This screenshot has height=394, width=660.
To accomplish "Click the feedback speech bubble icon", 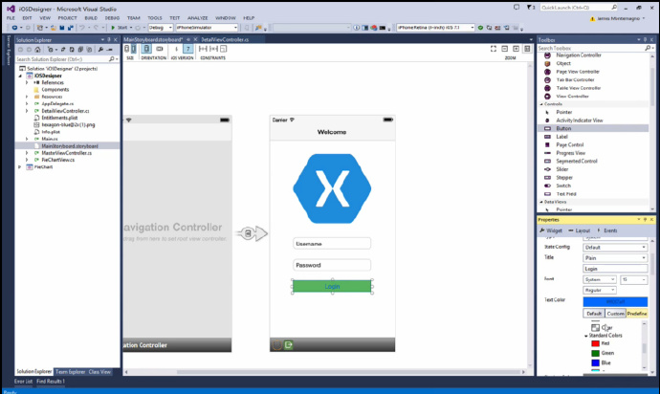I will (x=517, y=8).
